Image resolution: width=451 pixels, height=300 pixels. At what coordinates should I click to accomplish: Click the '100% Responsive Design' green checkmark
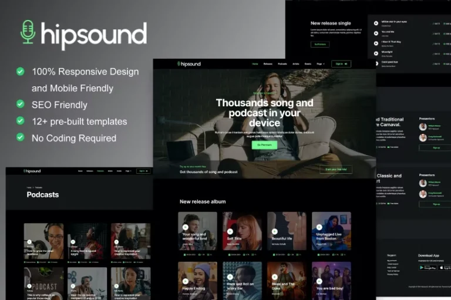click(21, 72)
